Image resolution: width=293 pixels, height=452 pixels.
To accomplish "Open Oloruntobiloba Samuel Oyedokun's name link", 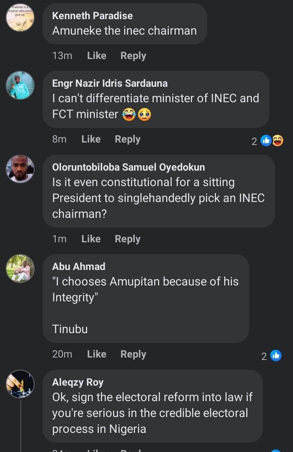I will tap(129, 167).
